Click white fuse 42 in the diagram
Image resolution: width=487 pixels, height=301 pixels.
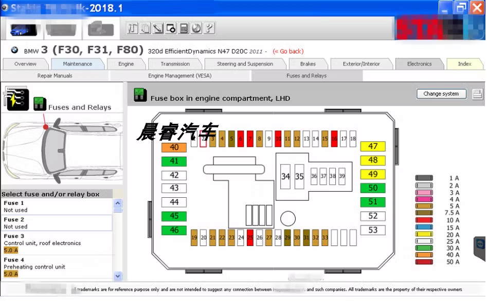pos(174,175)
